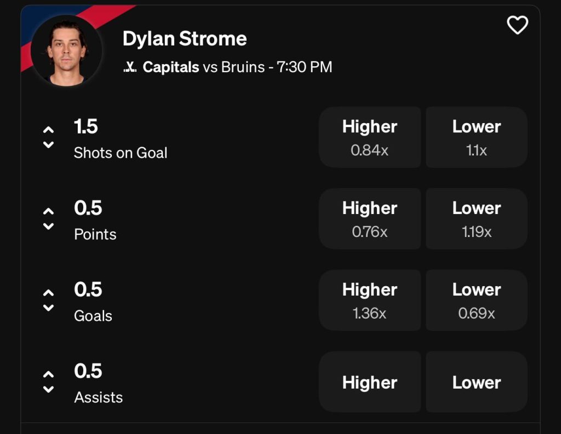Decrease the Shots on Goal line
The width and height of the screenshot is (561, 434).
(x=48, y=145)
